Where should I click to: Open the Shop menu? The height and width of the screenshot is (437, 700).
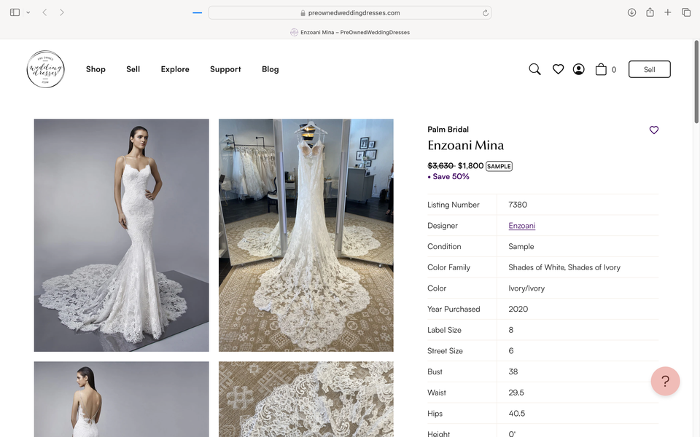click(96, 69)
